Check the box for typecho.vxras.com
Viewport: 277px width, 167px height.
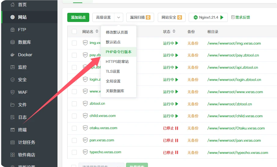(x=74, y=152)
